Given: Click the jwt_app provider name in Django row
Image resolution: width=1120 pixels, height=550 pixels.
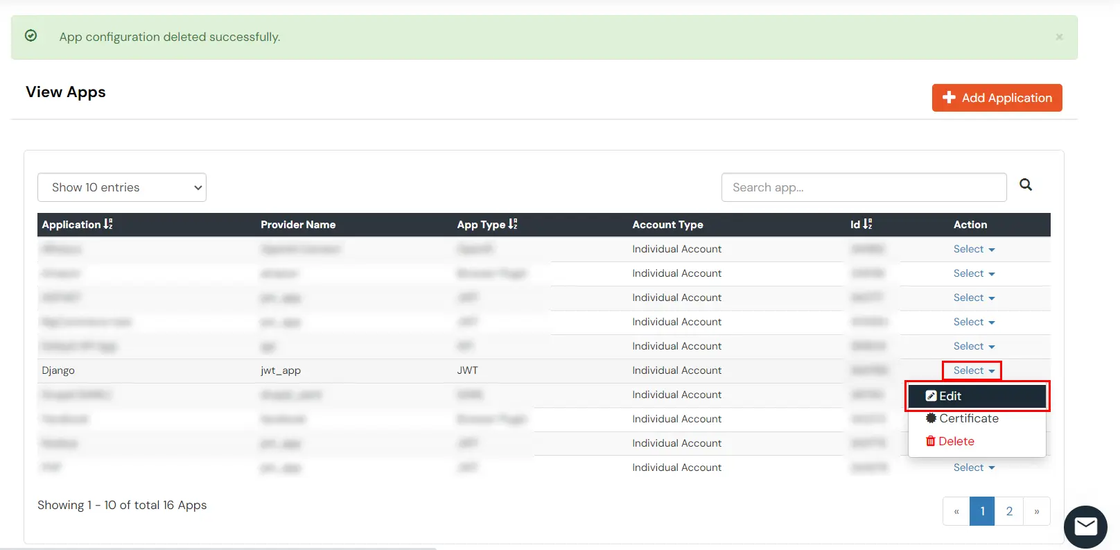Looking at the screenshot, I should [281, 370].
